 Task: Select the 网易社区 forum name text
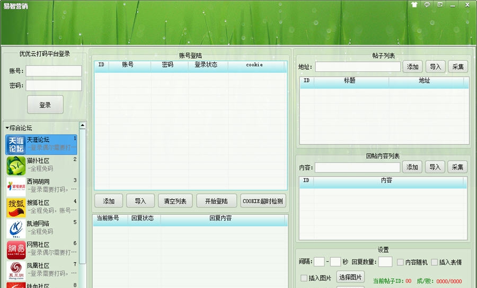click(38, 245)
